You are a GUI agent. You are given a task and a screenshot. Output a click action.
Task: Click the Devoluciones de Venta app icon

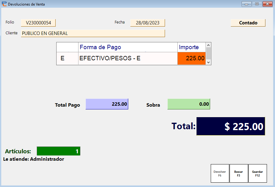(4, 4)
